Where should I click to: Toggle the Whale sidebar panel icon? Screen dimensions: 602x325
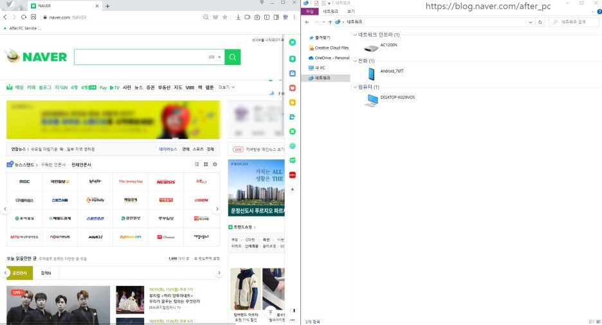tap(276, 17)
